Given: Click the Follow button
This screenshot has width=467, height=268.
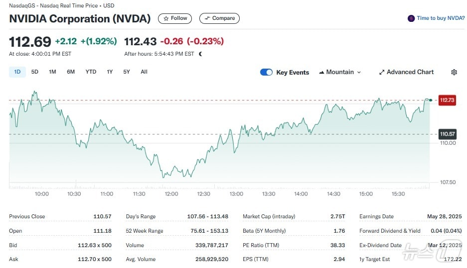Looking at the screenshot, I should click(x=175, y=18).
